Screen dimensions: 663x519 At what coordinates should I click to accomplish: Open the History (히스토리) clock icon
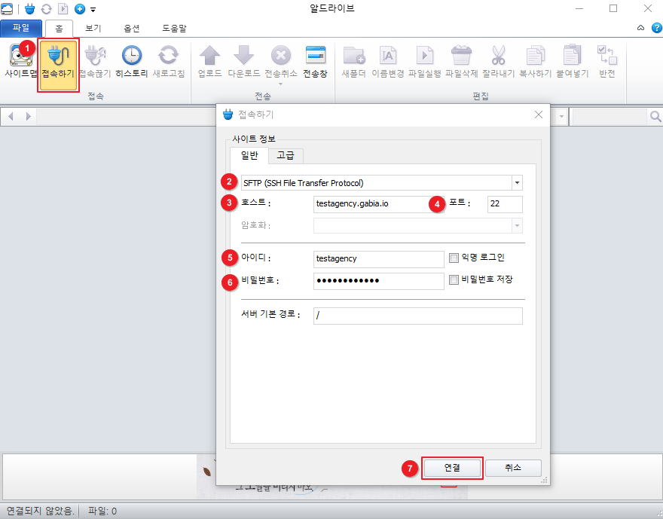(x=132, y=61)
